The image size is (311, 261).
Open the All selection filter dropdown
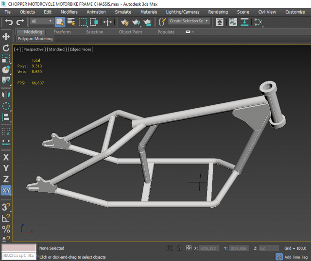click(x=42, y=21)
